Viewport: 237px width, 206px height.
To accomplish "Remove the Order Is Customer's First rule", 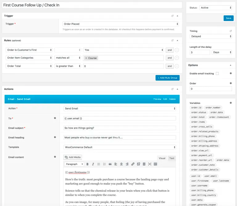I will coord(177,50).
